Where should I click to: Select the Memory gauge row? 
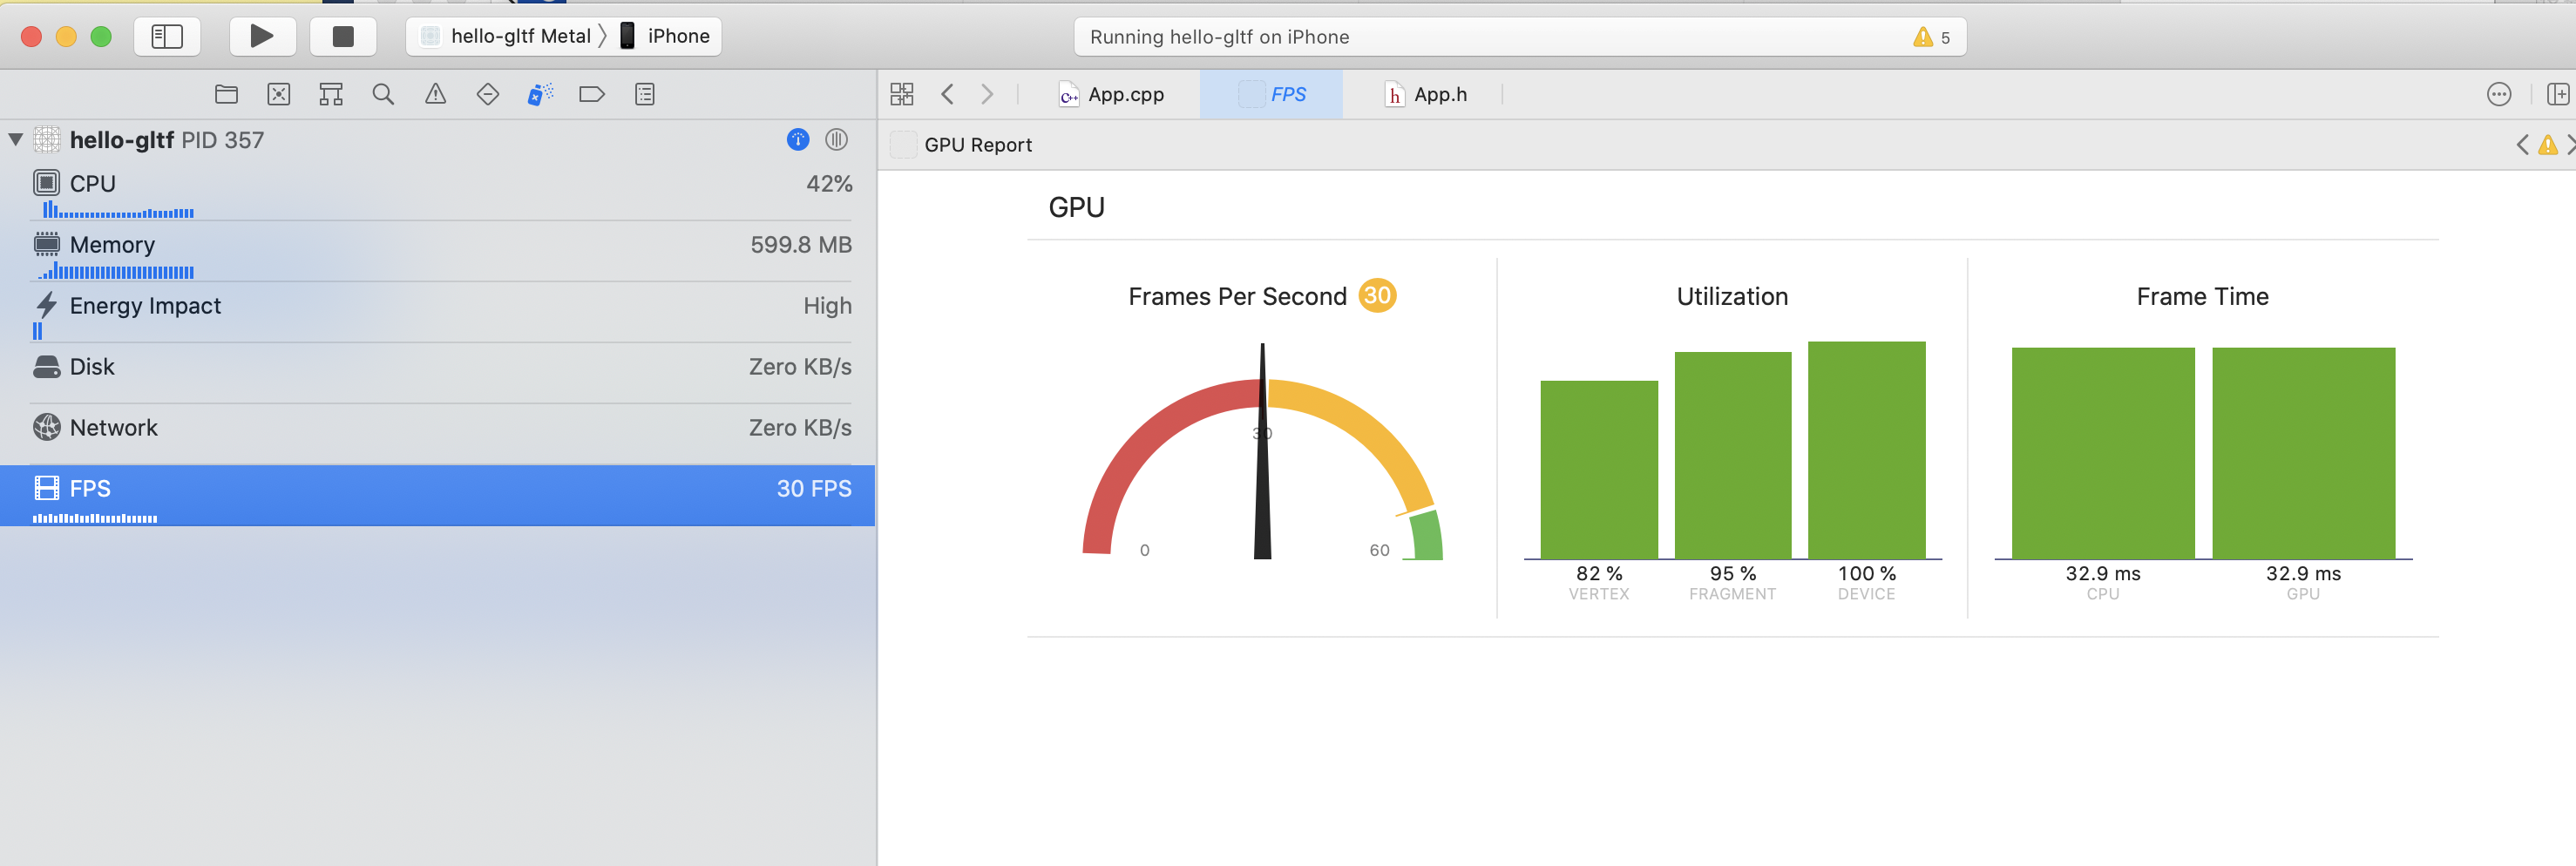click(438, 253)
